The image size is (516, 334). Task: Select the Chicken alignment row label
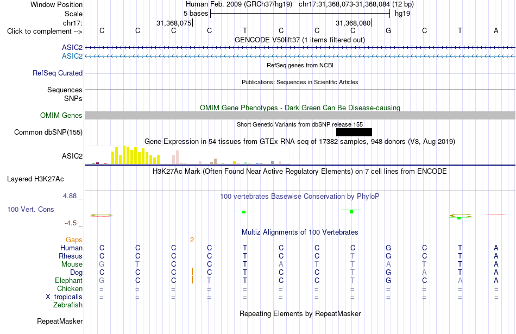tap(70, 288)
